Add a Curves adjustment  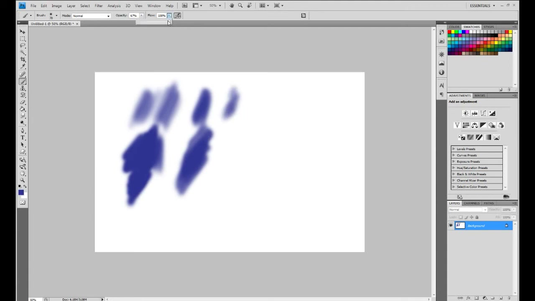pyautogui.click(x=483, y=113)
